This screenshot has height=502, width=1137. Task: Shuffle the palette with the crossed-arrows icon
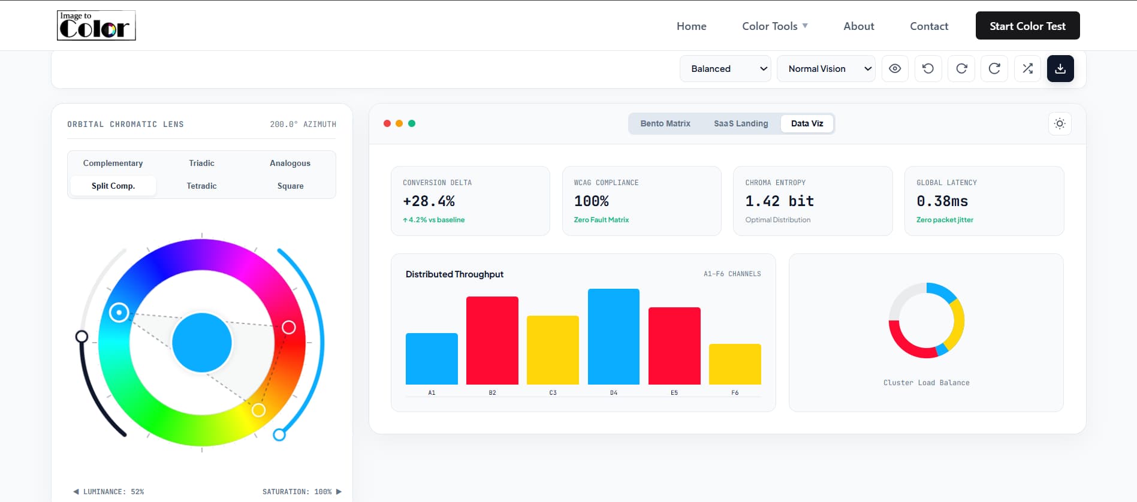pos(1027,69)
